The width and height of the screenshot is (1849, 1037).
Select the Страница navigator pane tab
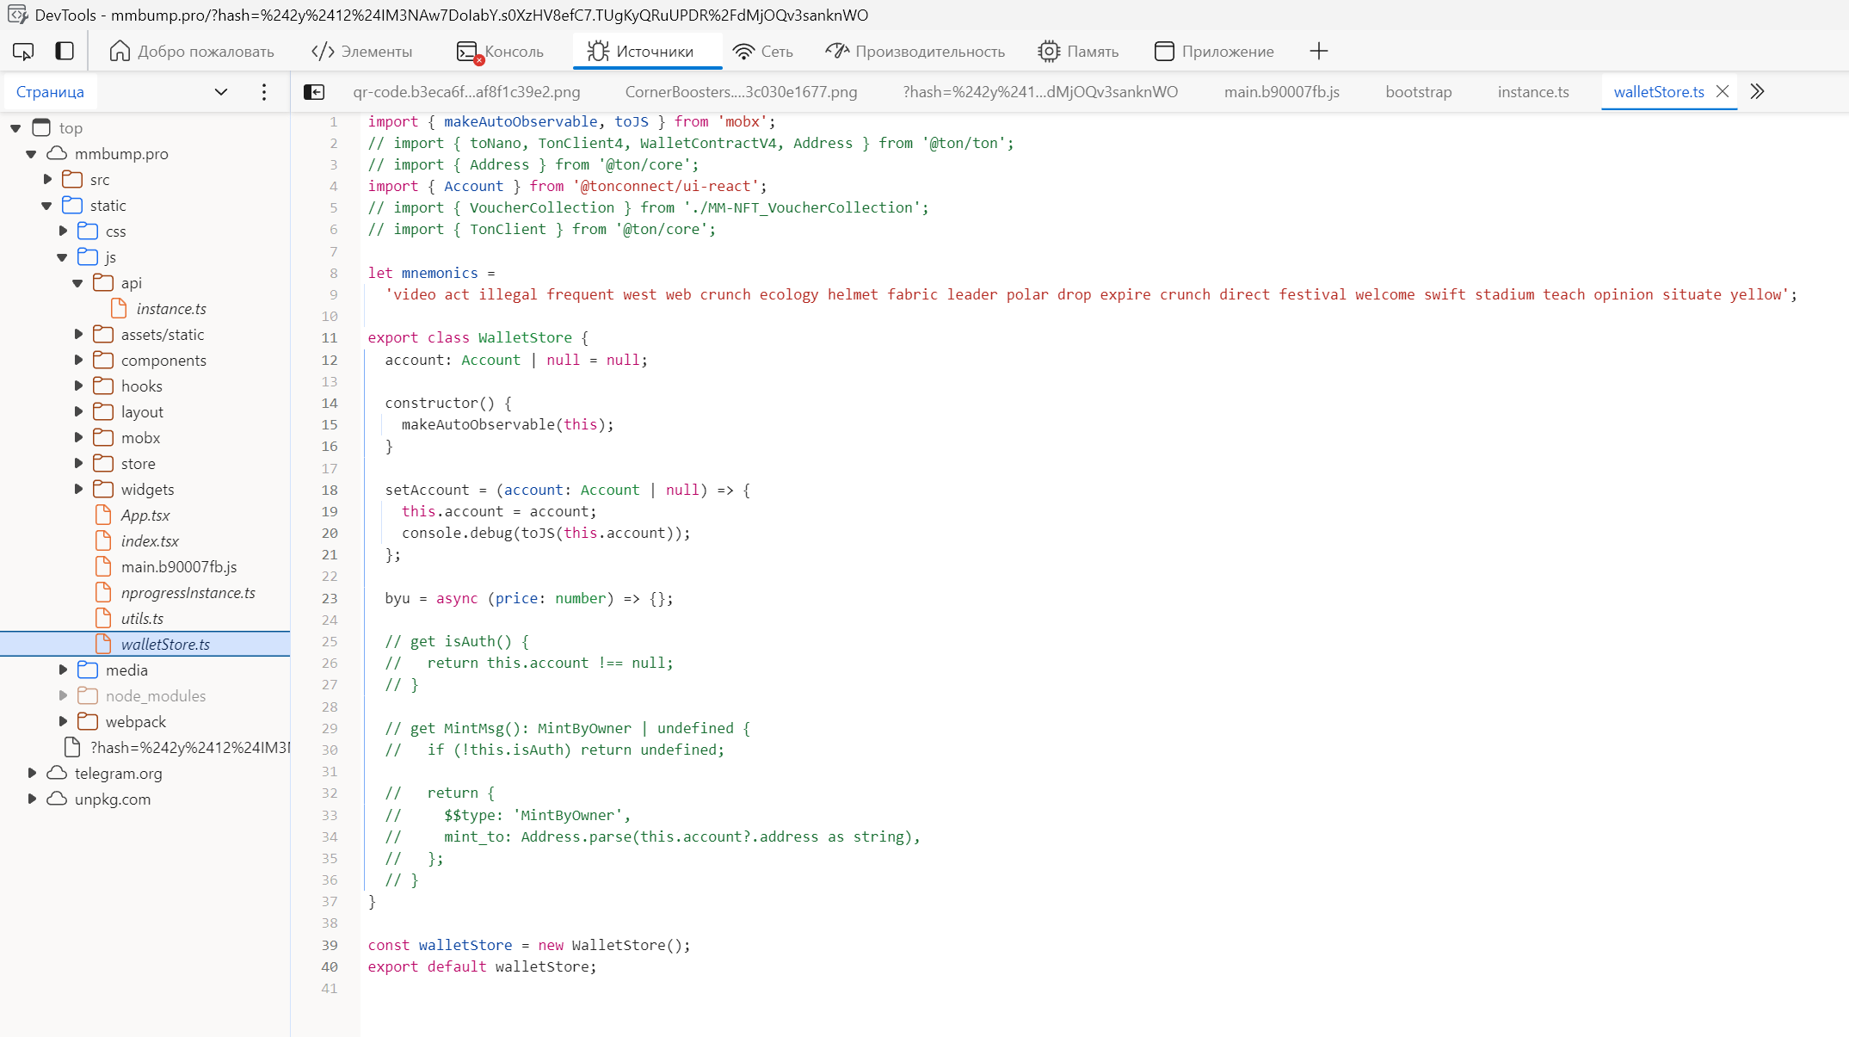[50, 92]
